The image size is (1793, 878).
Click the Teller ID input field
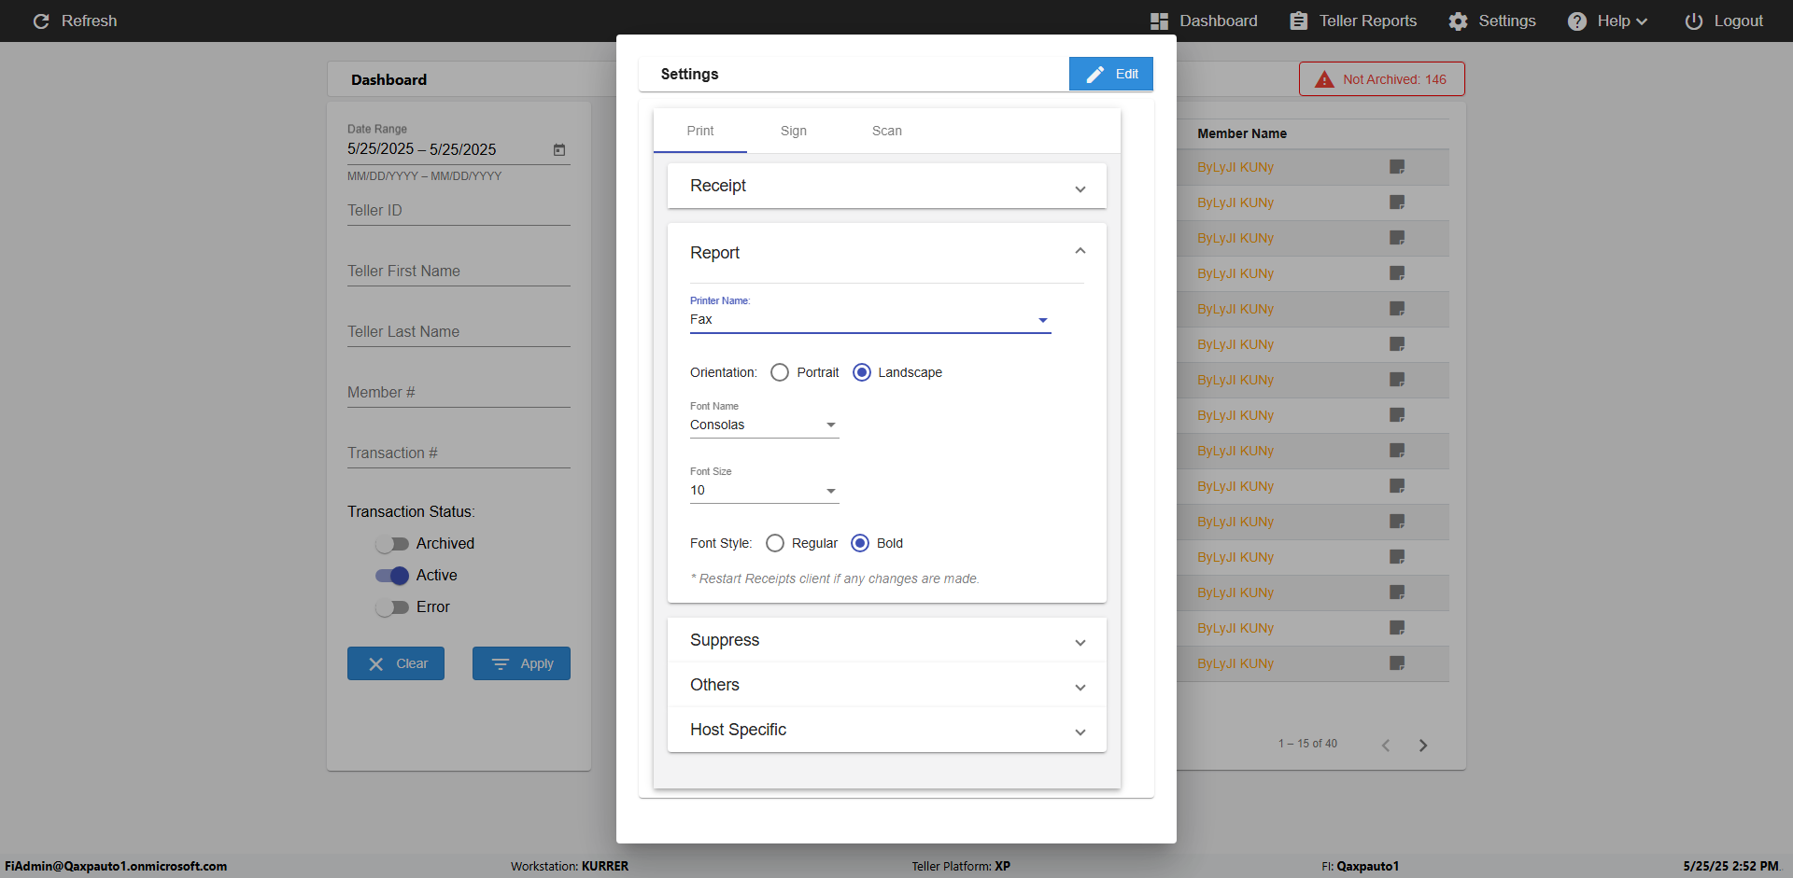pos(458,211)
